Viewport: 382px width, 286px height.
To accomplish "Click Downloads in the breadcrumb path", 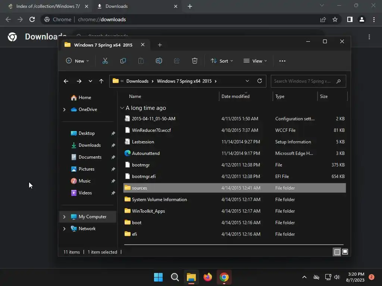I will click(137, 81).
